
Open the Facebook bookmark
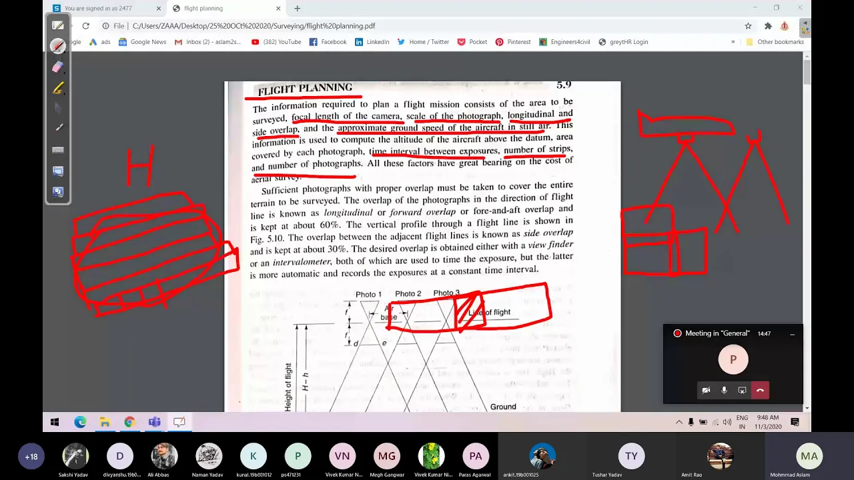click(328, 42)
